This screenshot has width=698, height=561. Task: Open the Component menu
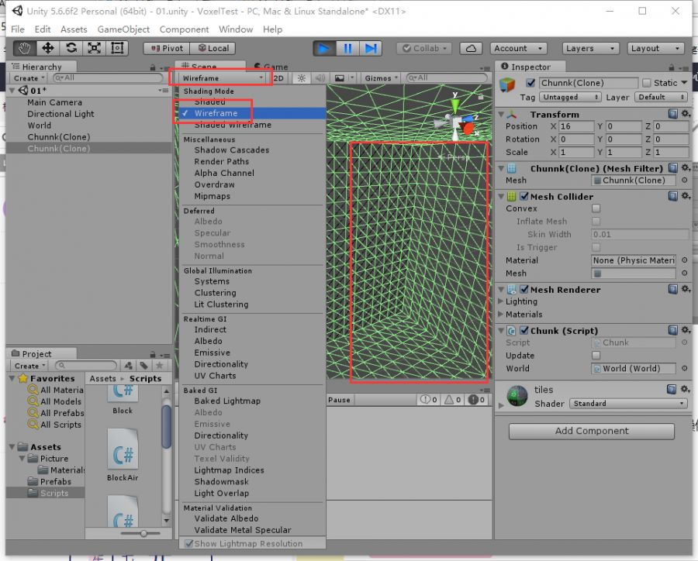184,29
